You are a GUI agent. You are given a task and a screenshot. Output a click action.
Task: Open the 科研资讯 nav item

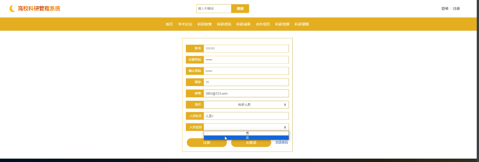tap(224, 24)
